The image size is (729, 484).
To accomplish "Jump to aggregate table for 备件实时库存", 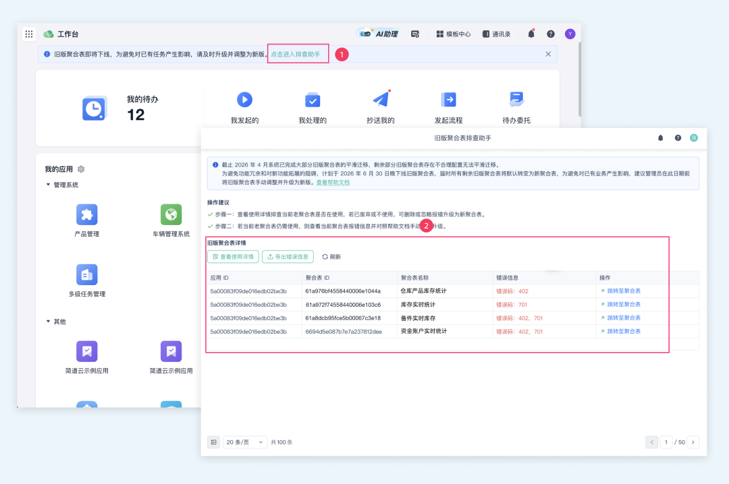I will coord(621,317).
